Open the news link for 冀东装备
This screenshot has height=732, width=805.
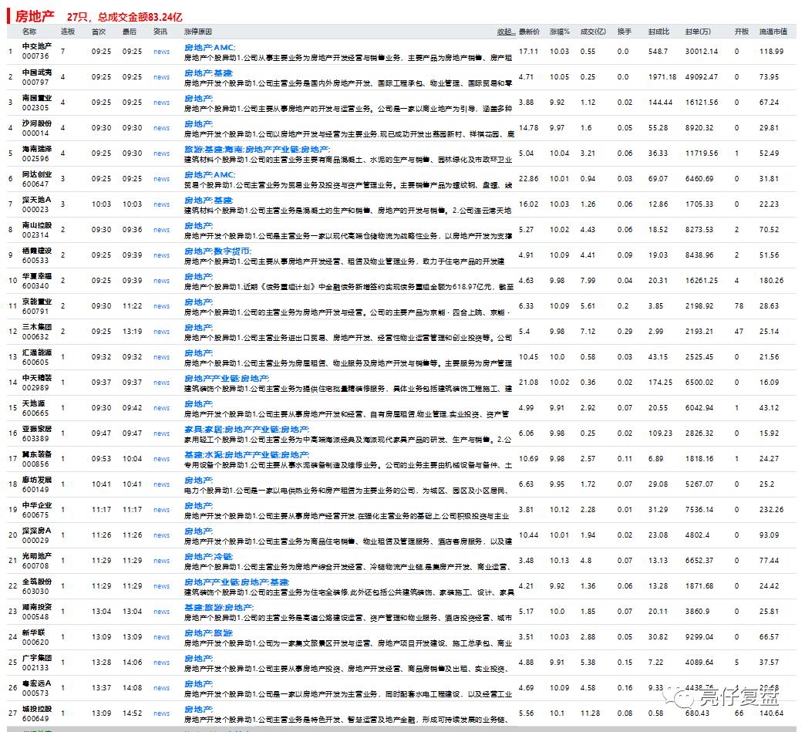pyautogui.click(x=161, y=459)
